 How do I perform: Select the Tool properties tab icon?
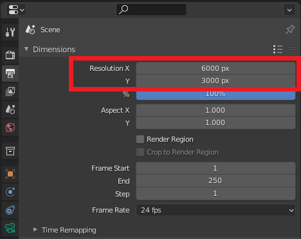coord(10,32)
